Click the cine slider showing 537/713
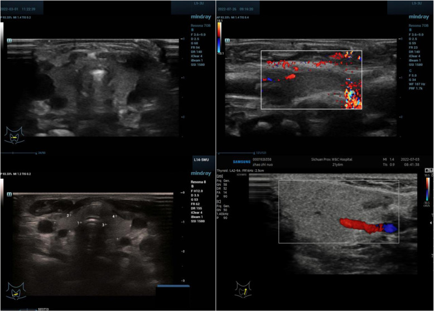 coord(18,309)
